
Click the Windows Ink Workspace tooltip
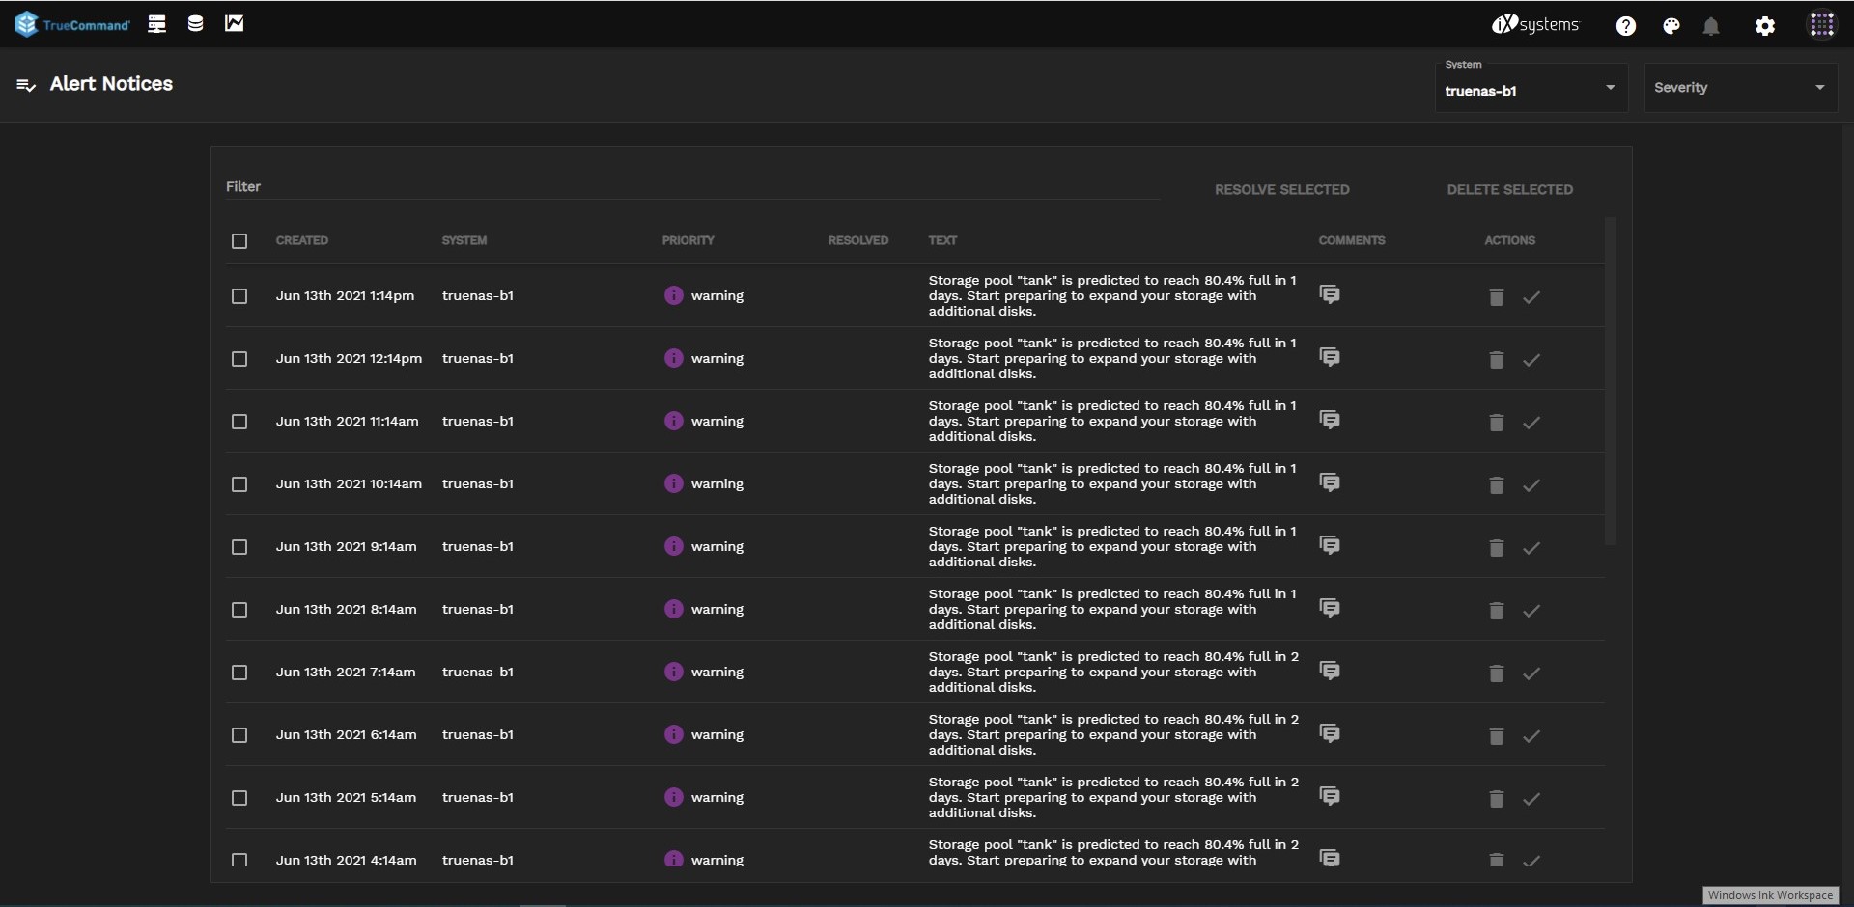tap(1771, 895)
